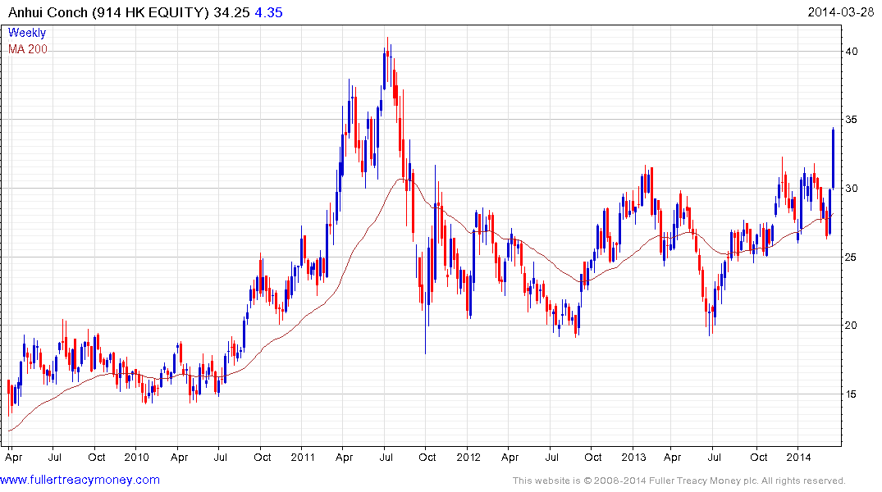Click the 20 price axis label
The image size is (882, 492).
click(x=852, y=326)
